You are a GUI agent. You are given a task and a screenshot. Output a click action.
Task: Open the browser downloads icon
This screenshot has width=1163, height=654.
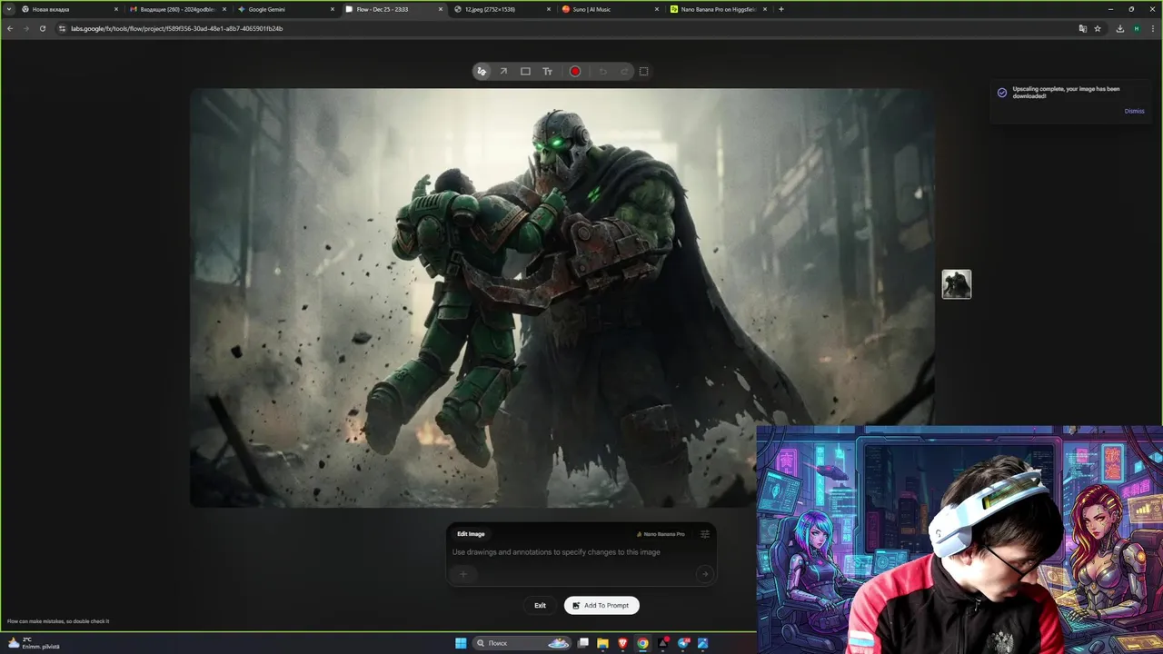pyautogui.click(x=1119, y=28)
